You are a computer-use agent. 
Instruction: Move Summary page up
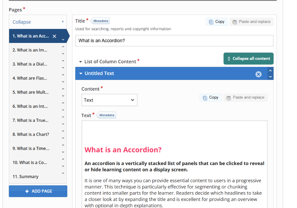point(63,173)
